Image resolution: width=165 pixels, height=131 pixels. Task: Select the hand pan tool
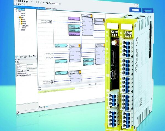pos(23,4)
